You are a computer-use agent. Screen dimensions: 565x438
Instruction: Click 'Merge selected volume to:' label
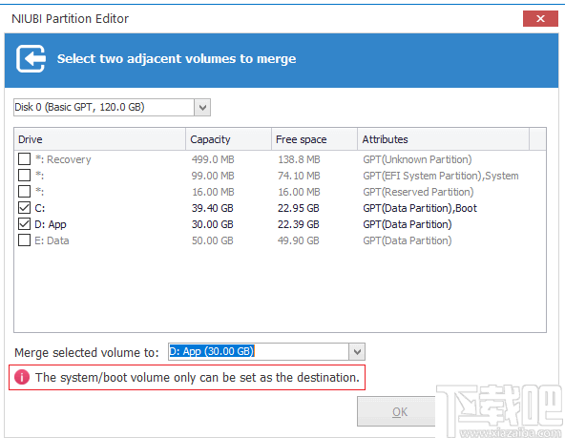[x=87, y=353]
